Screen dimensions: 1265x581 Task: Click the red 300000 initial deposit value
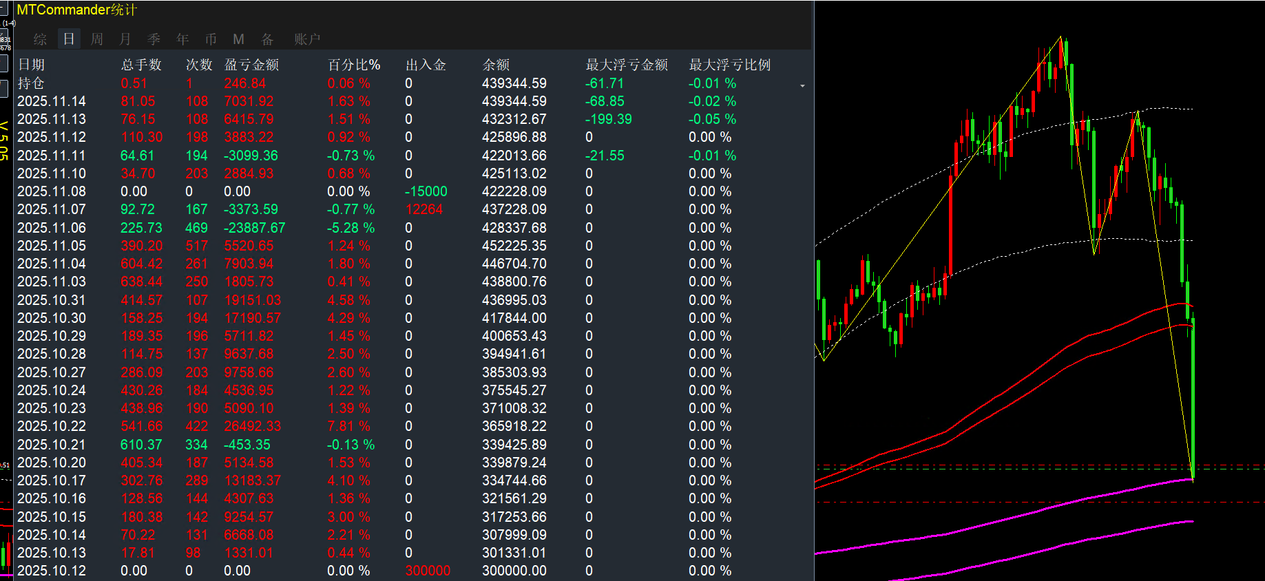click(428, 571)
